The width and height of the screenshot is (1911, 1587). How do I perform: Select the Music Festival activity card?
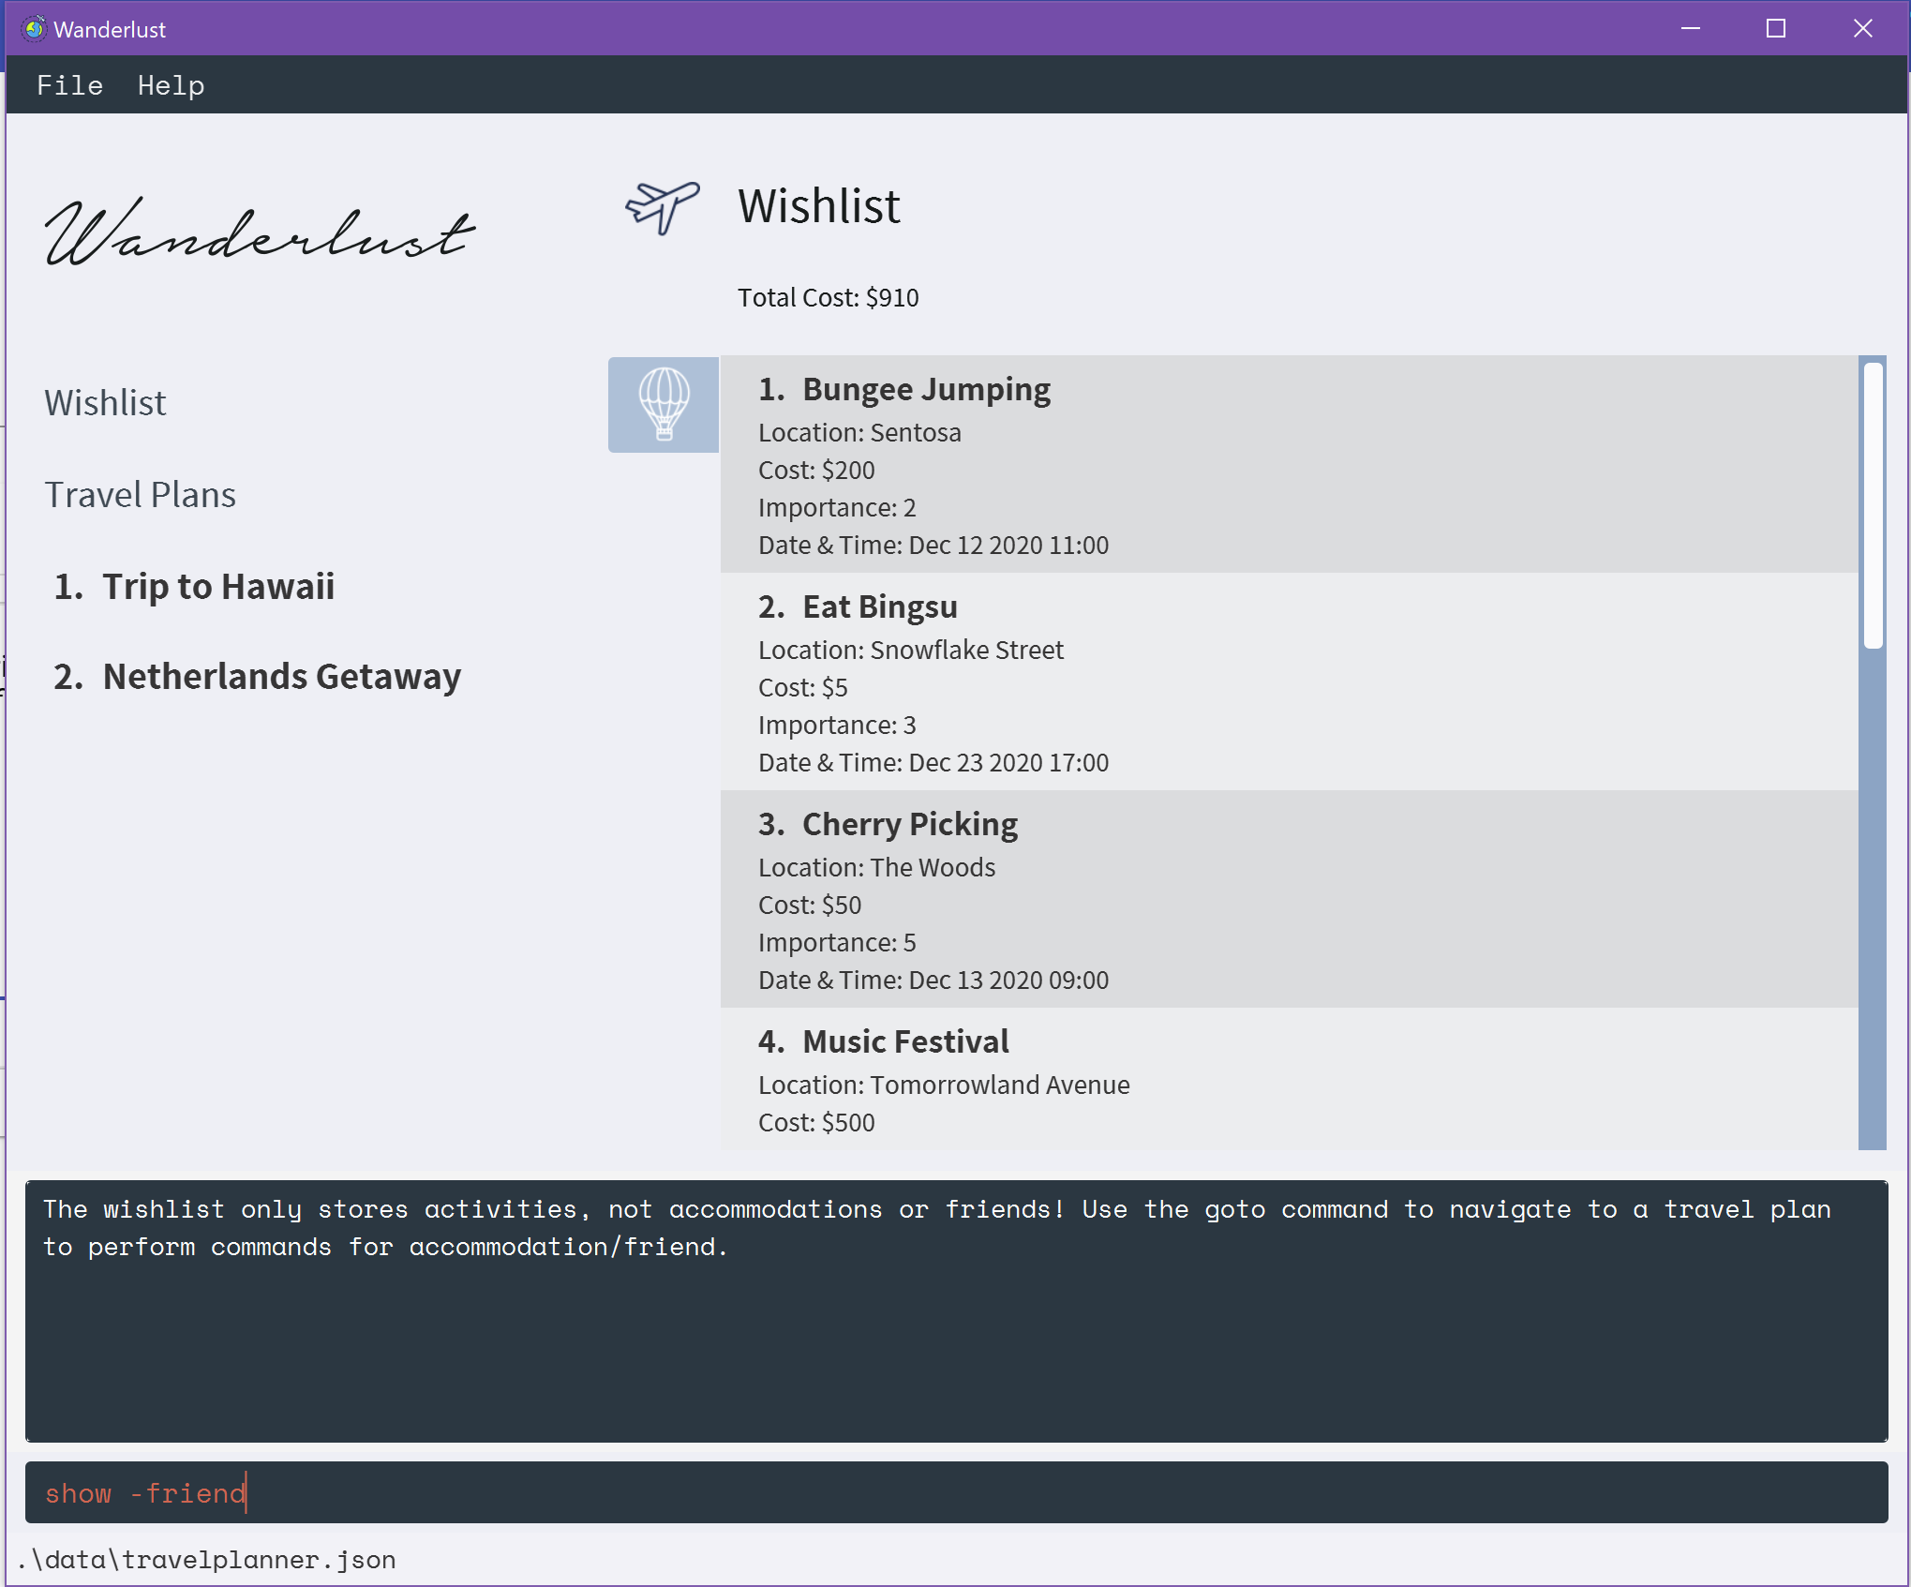(1288, 1078)
